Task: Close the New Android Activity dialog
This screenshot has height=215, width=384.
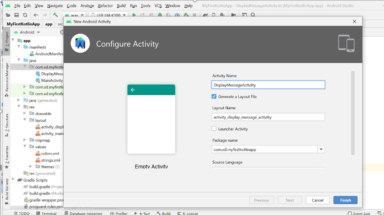Action: 354,22
